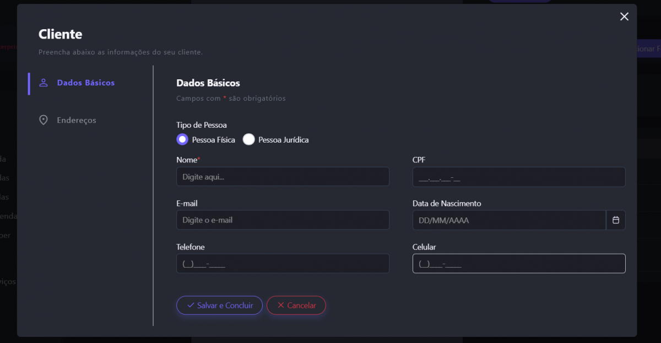Viewport: 661px width, 343px height.
Task: Open the calendar date picker icon
Action: [616, 220]
